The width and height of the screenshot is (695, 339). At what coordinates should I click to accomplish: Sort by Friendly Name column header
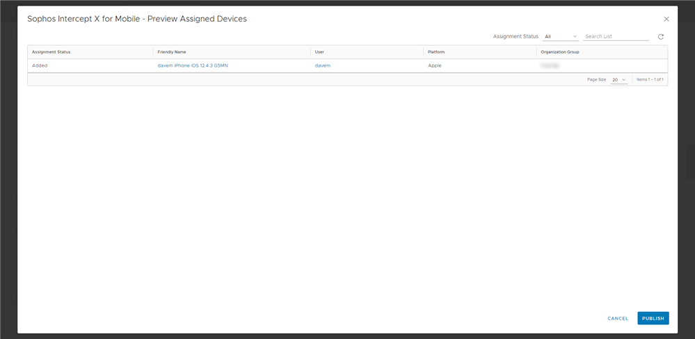[232, 52]
